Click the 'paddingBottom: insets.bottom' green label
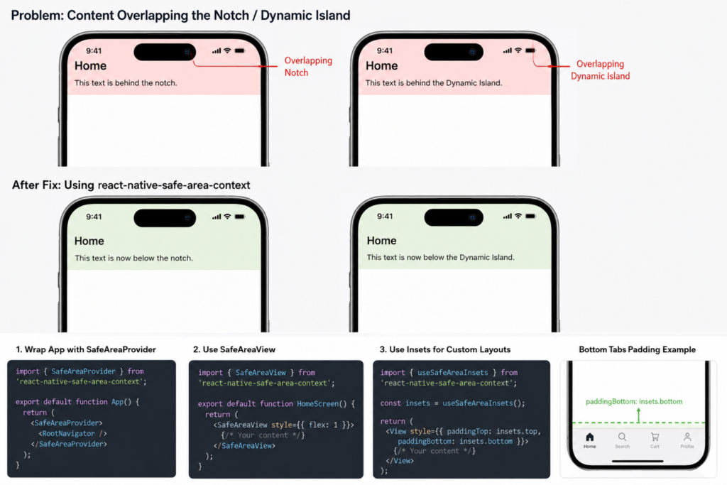 tap(634, 401)
